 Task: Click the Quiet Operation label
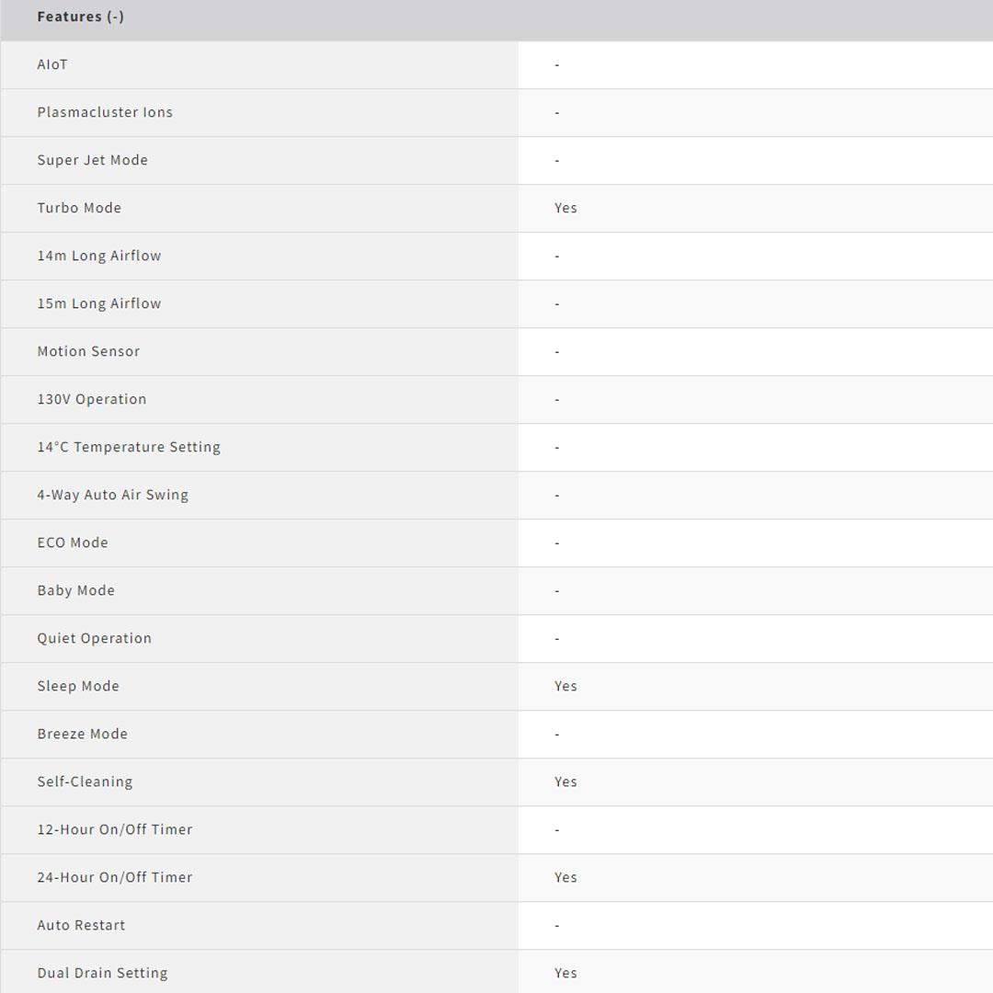[x=95, y=639]
